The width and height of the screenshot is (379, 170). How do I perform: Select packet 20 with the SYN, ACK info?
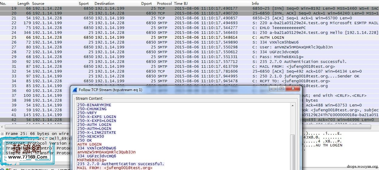(x=190, y=13)
